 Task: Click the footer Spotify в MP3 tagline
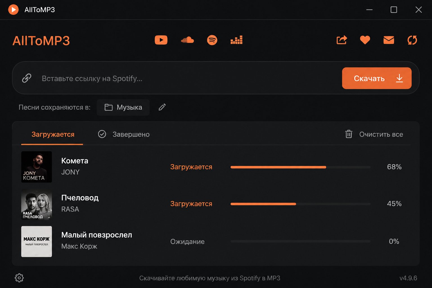pos(210,278)
